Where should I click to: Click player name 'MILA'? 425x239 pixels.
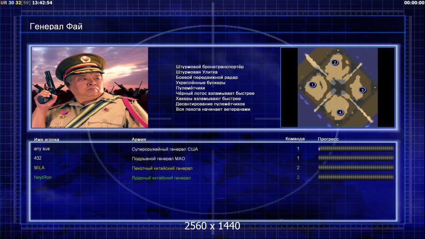click(x=39, y=168)
